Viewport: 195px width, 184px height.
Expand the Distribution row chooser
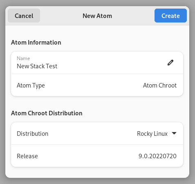(x=97, y=133)
